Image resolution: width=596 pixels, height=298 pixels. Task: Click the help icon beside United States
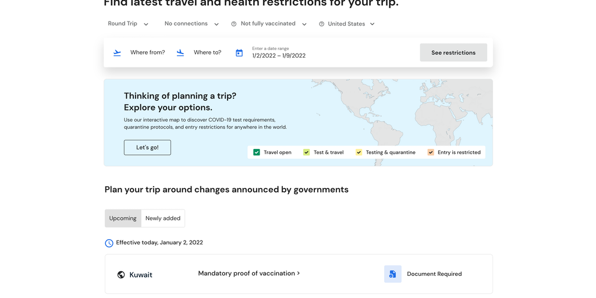click(321, 24)
